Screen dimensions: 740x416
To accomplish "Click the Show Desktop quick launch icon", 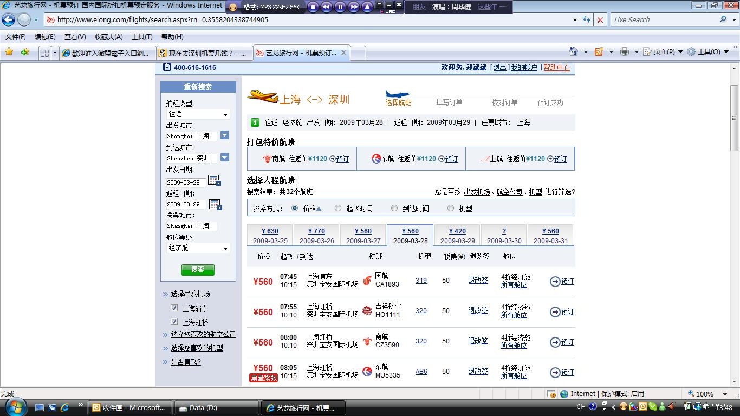I will (40, 407).
